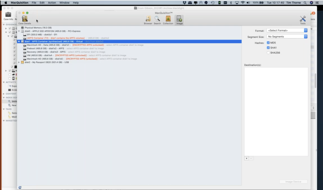323x190 pixels.
Task: Open the Dropbox menu bar icon
Action: pos(184,3)
